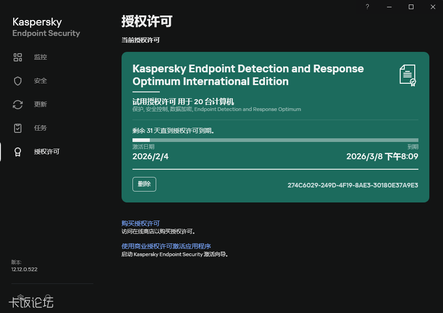Click the license remaining-days progress bar
The image size is (443, 313).
pyautogui.click(x=275, y=140)
